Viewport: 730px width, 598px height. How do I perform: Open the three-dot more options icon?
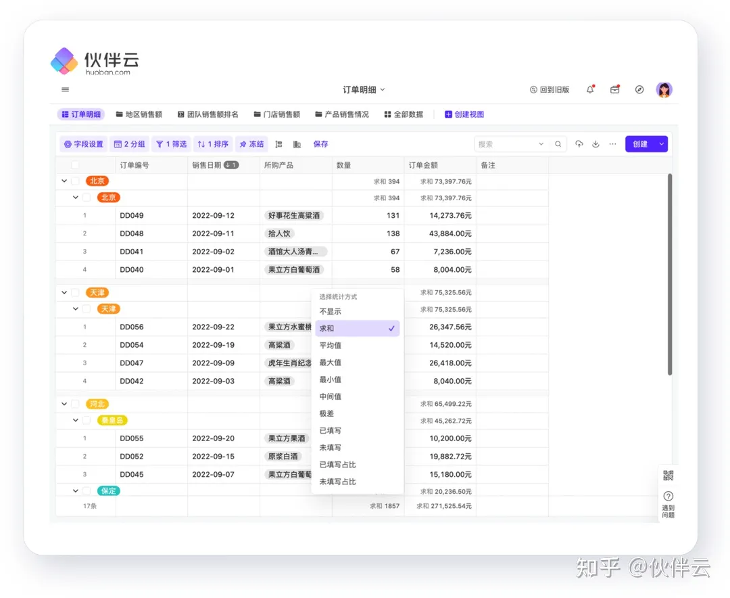tap(612, 144)
